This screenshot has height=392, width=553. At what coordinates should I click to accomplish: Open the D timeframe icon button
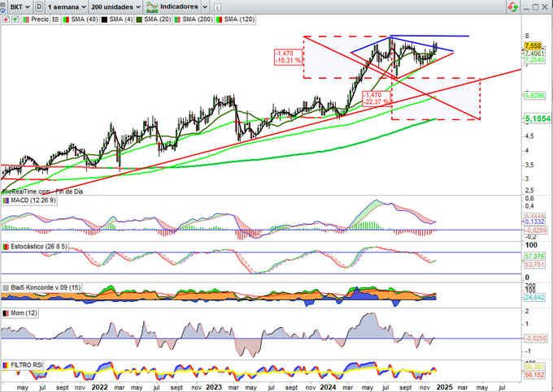click(x=37, y=6)
